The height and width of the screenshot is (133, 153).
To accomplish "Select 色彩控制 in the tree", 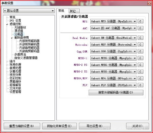I will [15, 78].
